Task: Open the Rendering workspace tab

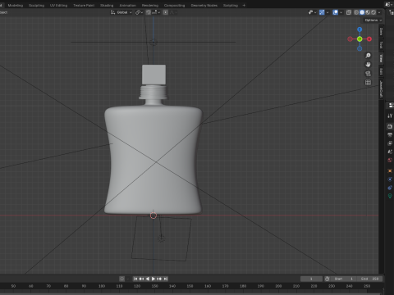Action: pos(150,5)
